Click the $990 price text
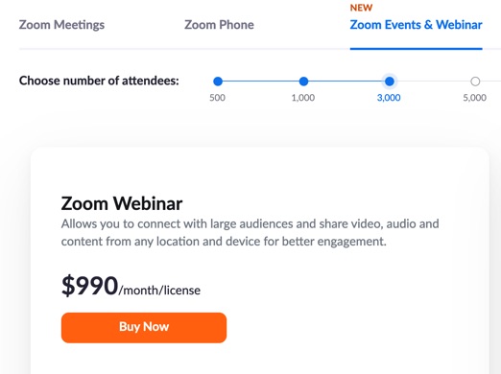This screenshot has width=501, height=374. click(x=90, y=286)
